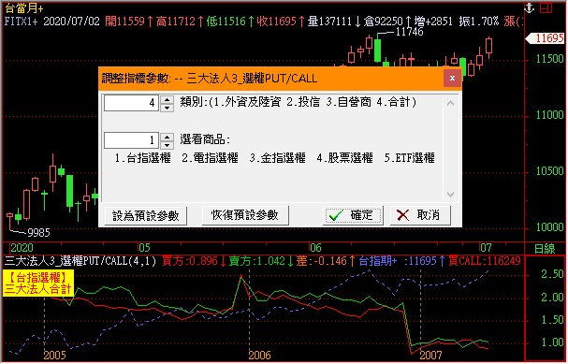Increase the 選看商品 value with up arrow
This screenshot has height=364, width=568.
[x=167, y=137]
